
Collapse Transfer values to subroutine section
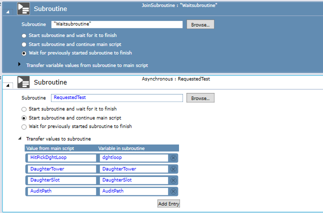20,138
